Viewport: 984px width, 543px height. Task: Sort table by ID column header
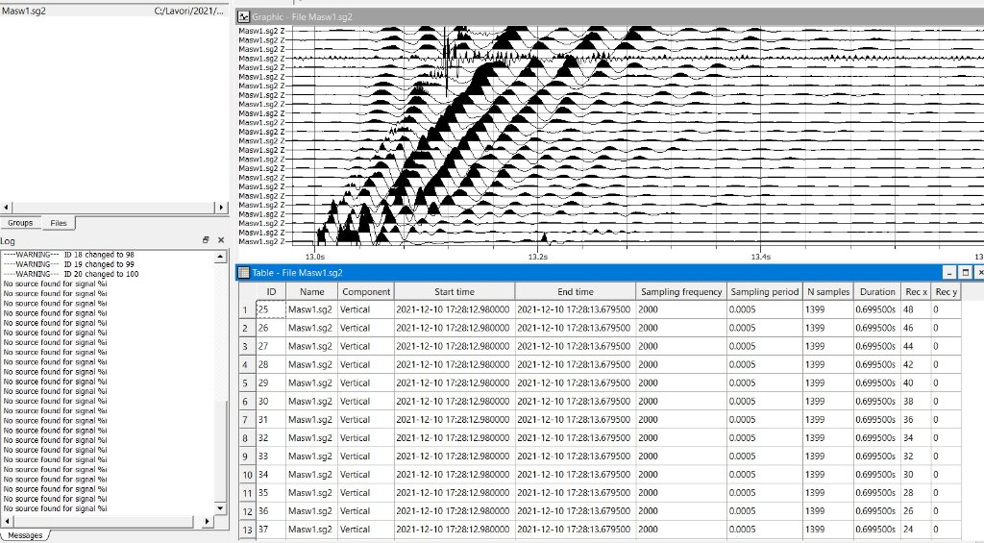[271, 291]
